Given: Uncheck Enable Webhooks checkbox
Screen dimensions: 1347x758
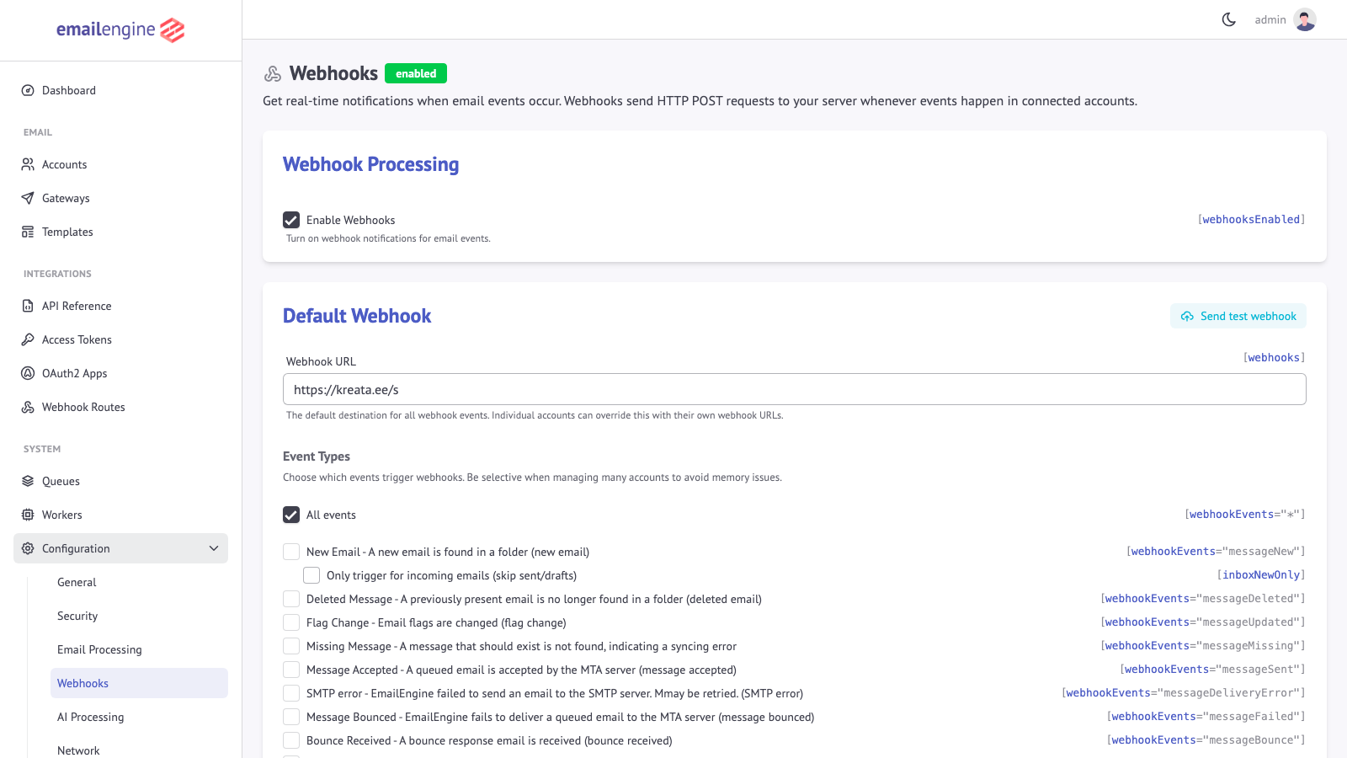Looking at the screenshot, I should pyautogui.click(x=291, y=220).
